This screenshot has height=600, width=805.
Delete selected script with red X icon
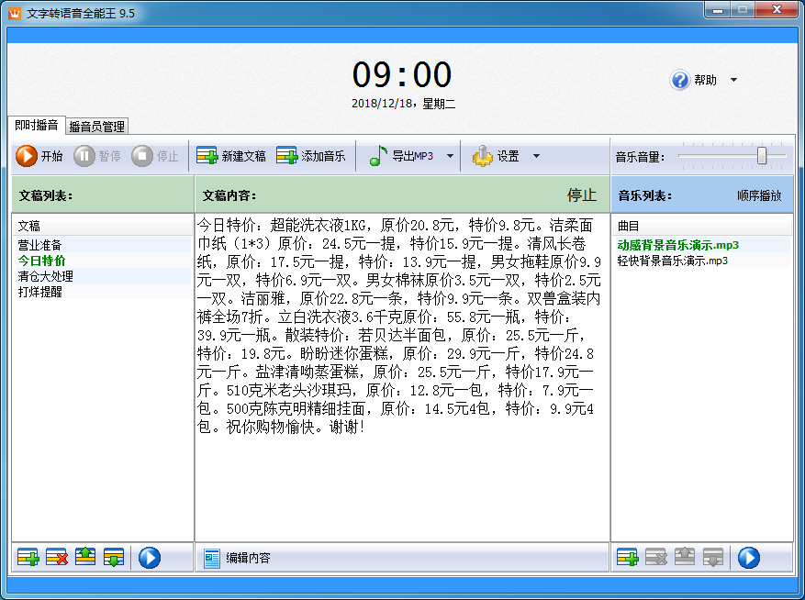[57, 558]
